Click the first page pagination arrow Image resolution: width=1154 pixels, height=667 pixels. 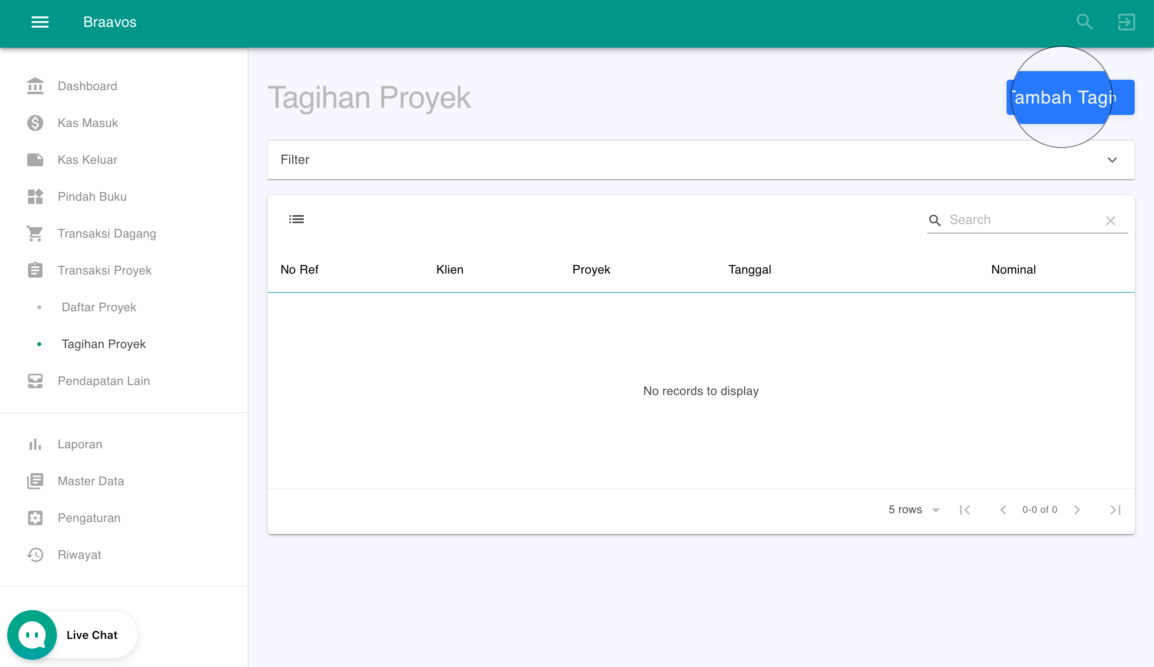[965, 510]
